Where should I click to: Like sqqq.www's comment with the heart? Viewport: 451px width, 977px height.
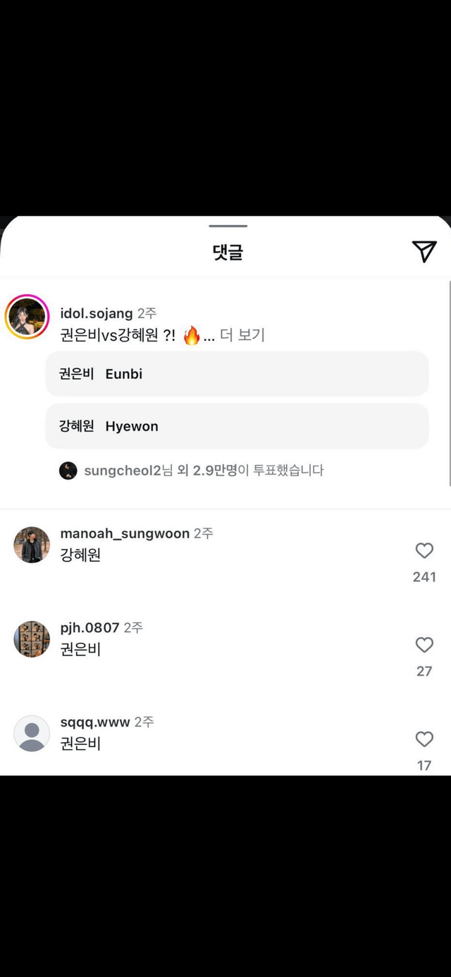(424, 739)
